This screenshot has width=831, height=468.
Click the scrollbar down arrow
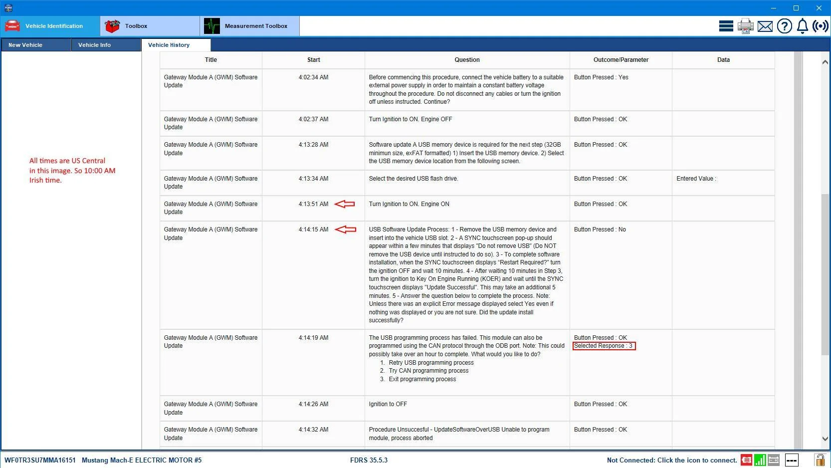(x=825, y=439)
